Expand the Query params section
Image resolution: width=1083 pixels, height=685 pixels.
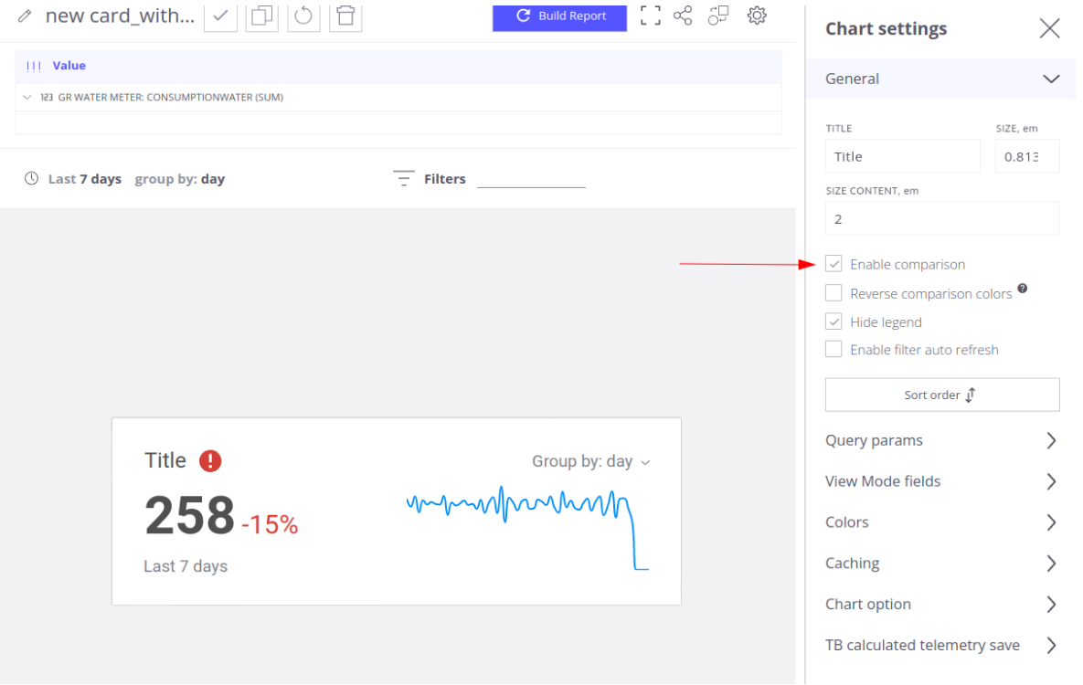[x=941, y=440]
